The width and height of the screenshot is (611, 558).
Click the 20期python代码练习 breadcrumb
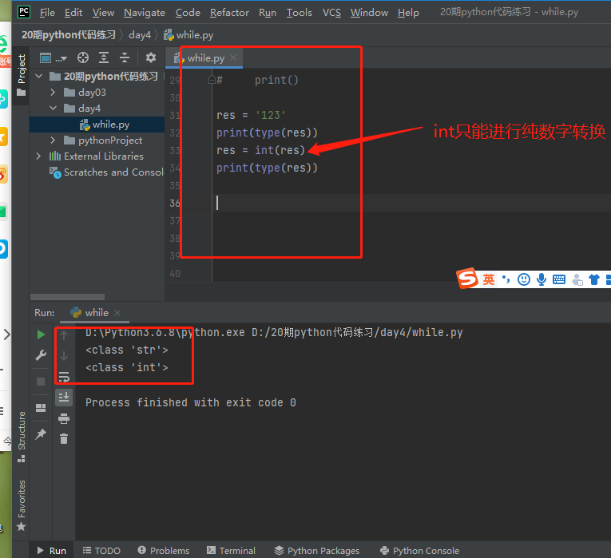coord(69,35)
